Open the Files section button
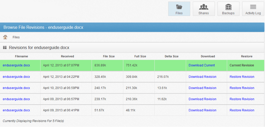The width and height of the screenshot is (265, 127). click(x=179, y=9)
